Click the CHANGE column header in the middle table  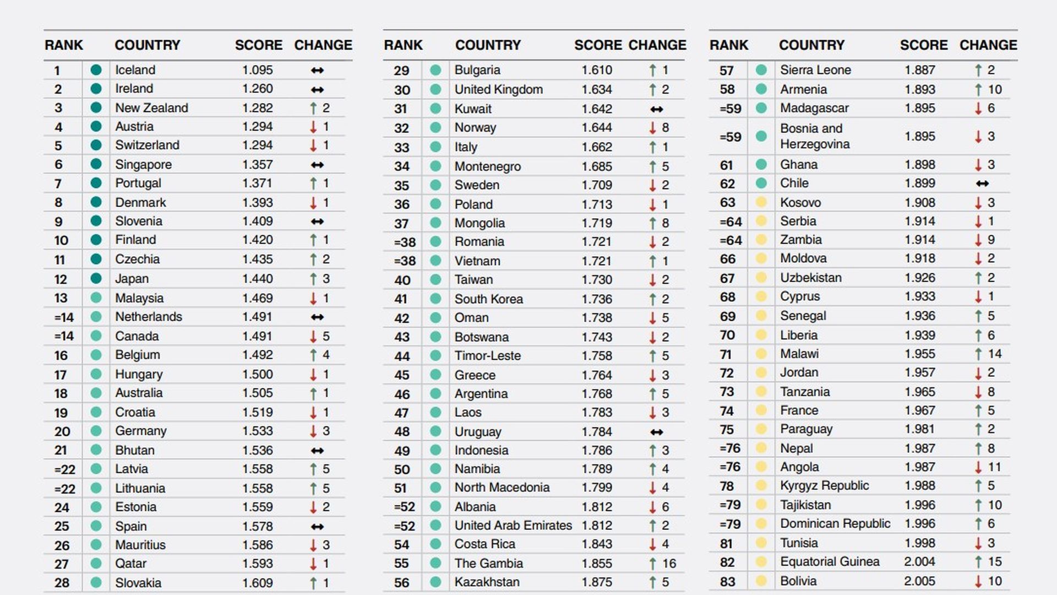pos(657,45)
